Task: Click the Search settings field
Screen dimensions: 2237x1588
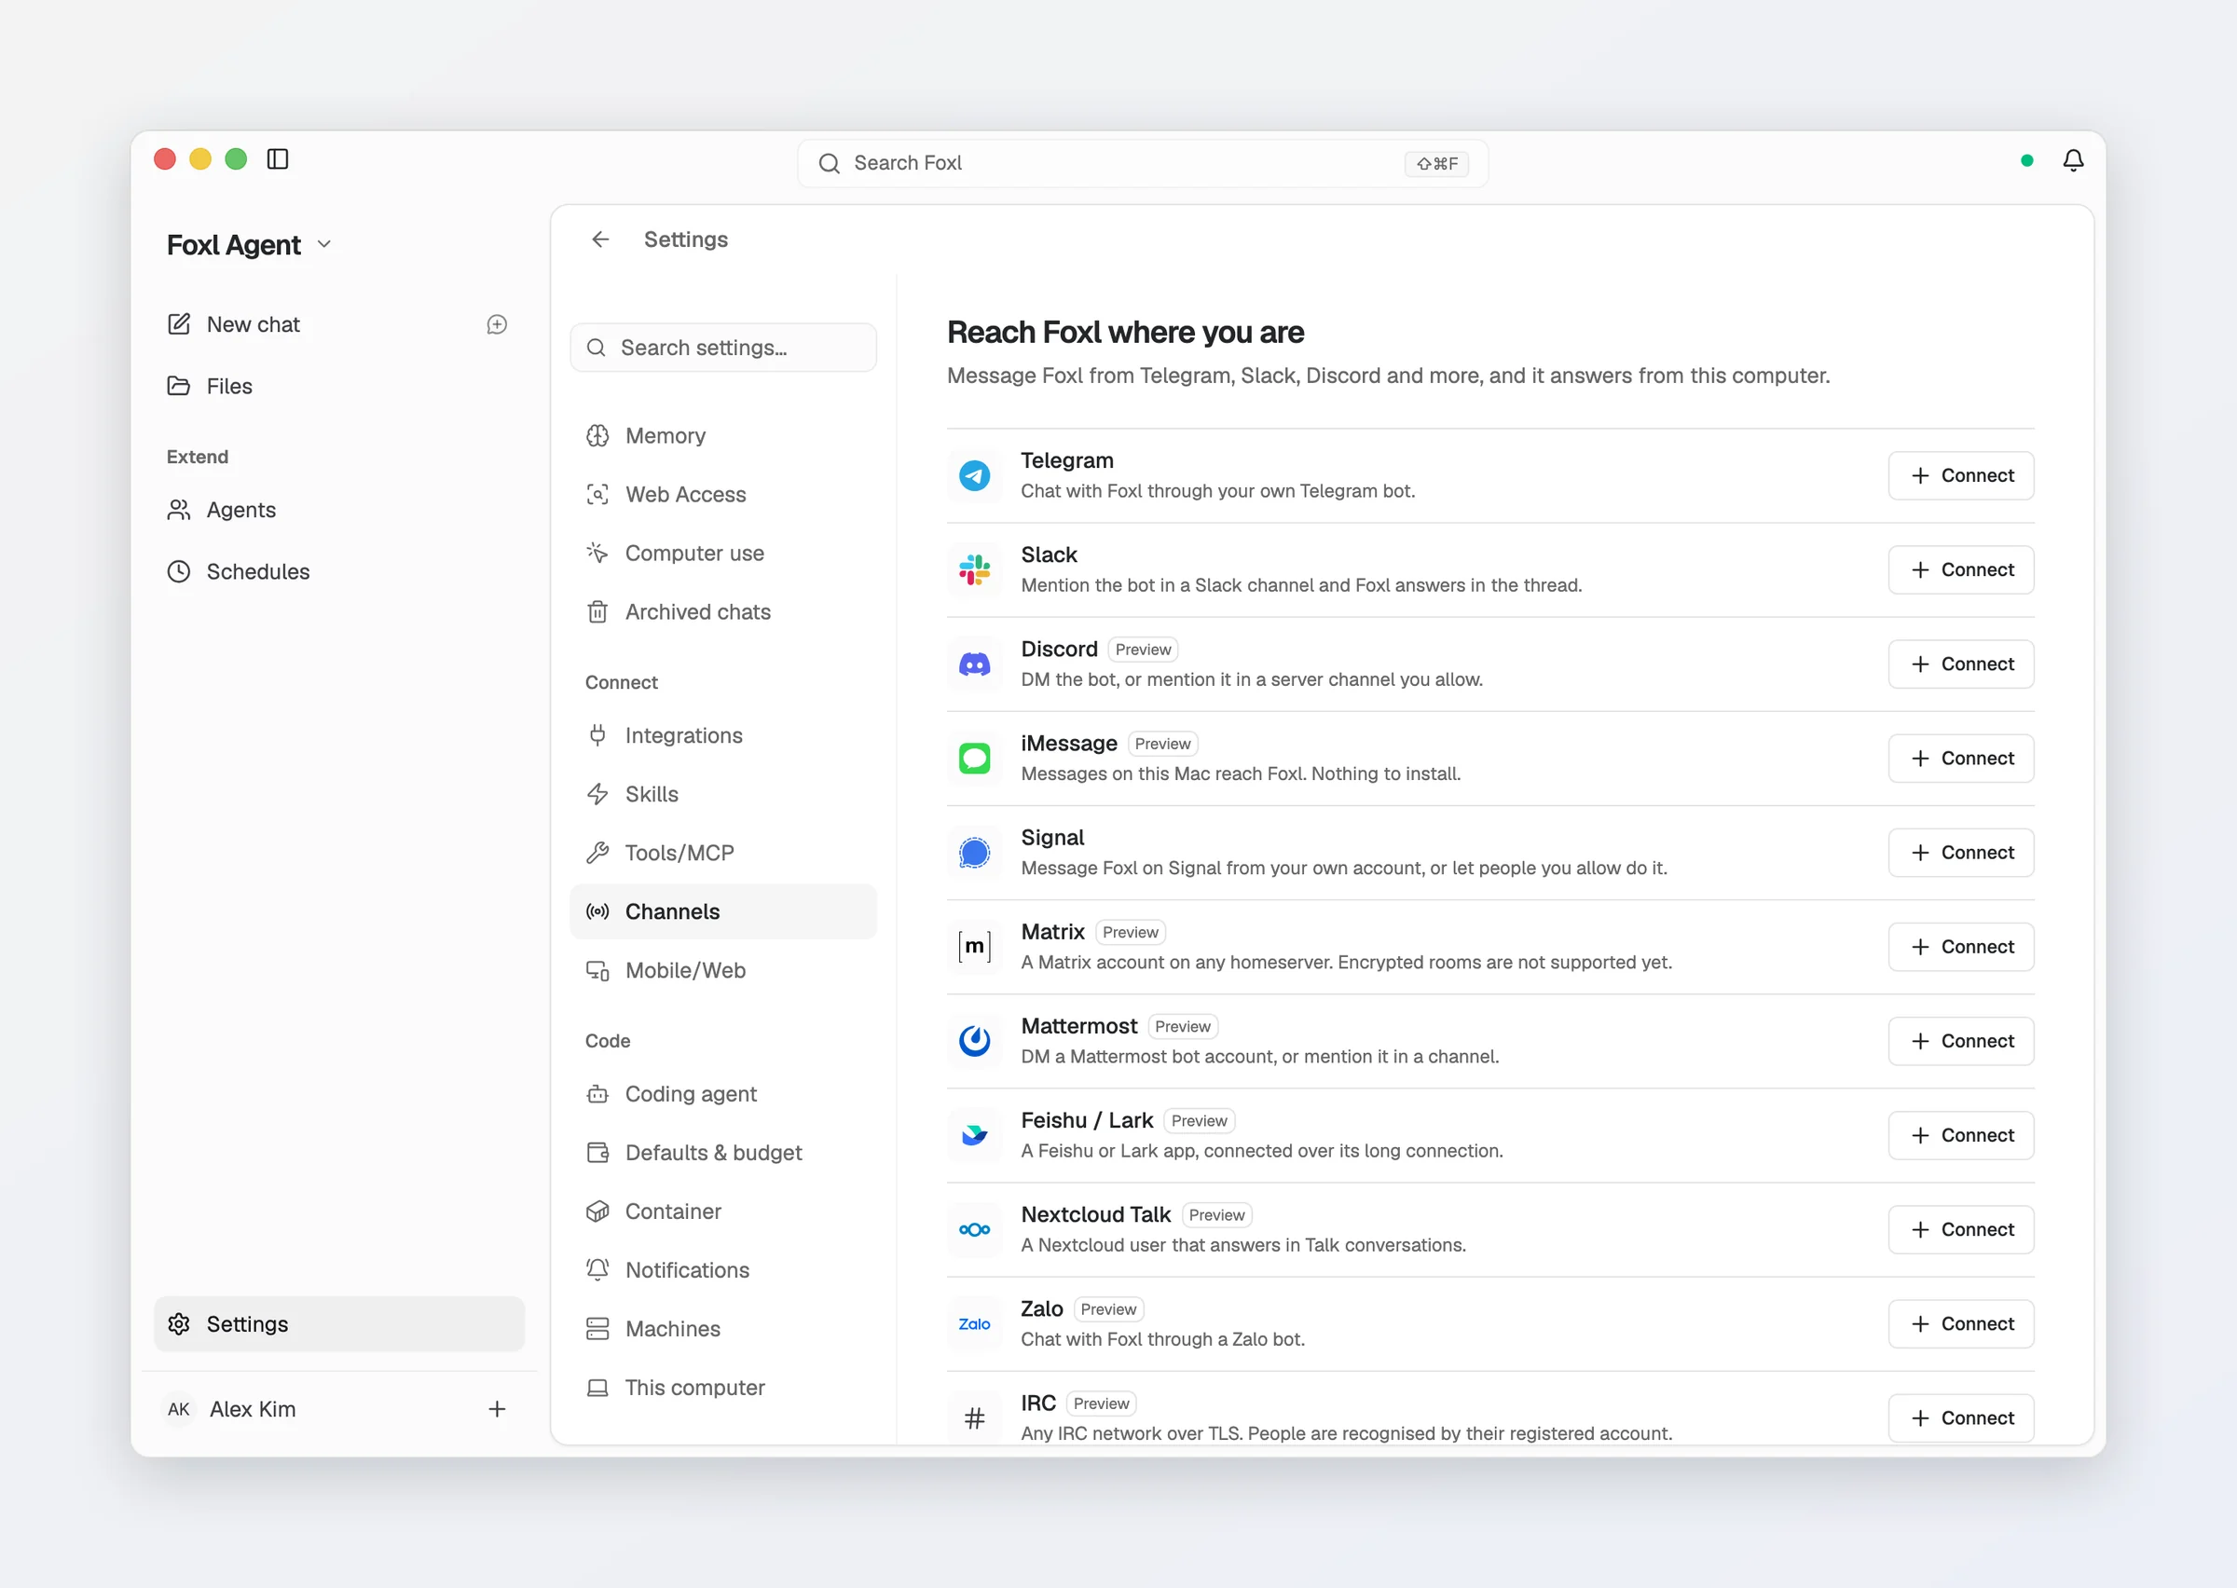Action: (723, 349)
